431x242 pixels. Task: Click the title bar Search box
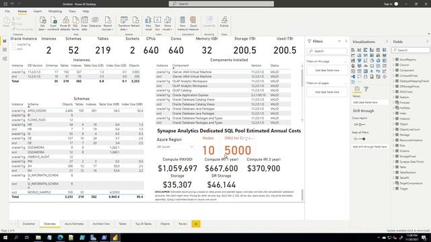[222, 4]
